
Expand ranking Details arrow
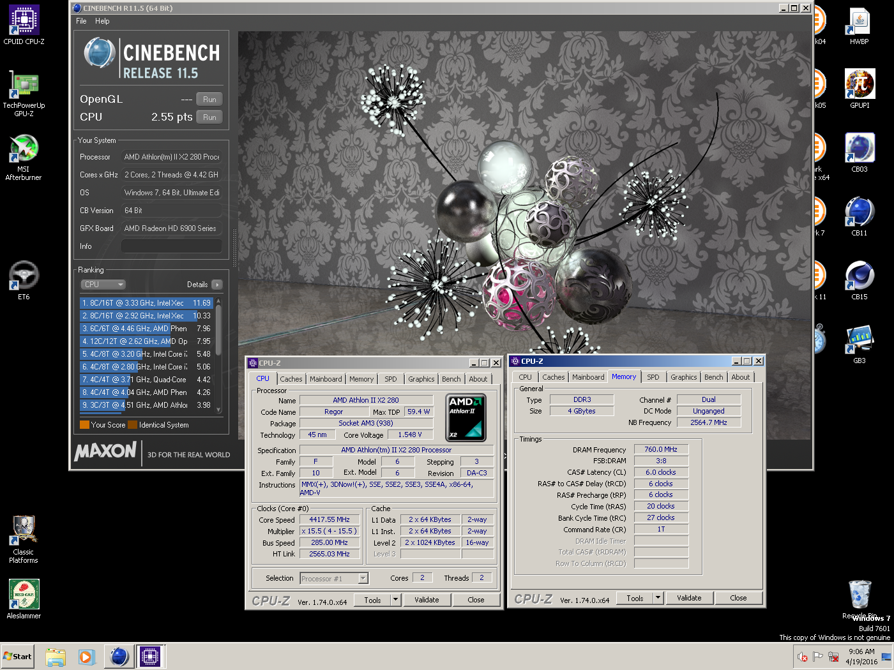coord(217,285)
